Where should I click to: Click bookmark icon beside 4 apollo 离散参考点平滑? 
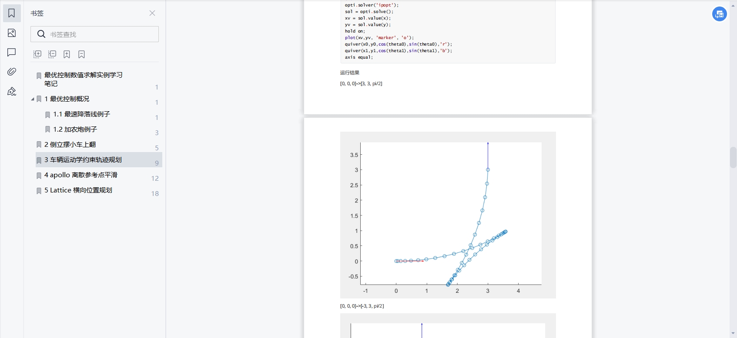pos(39,176)
